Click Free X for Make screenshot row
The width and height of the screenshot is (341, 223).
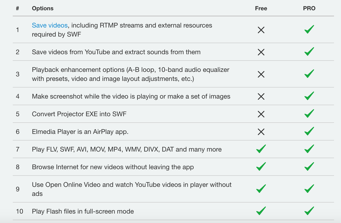tap(261, 97)
